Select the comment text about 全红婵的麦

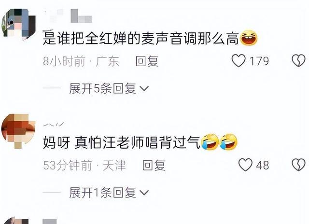click(x=141, y=38)
